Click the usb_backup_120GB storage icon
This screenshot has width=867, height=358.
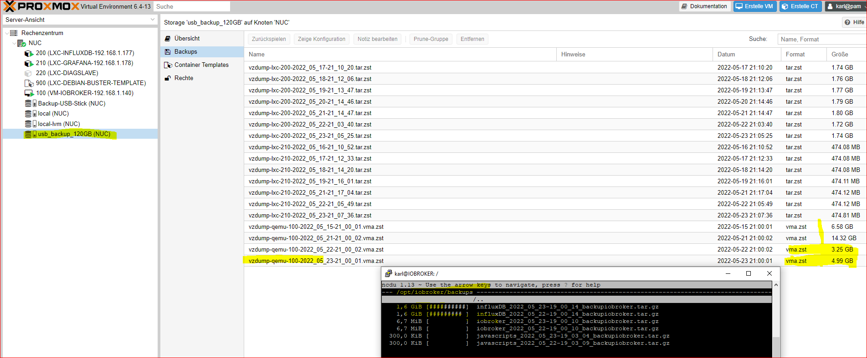pyautogui.click(x=31, y=134)
